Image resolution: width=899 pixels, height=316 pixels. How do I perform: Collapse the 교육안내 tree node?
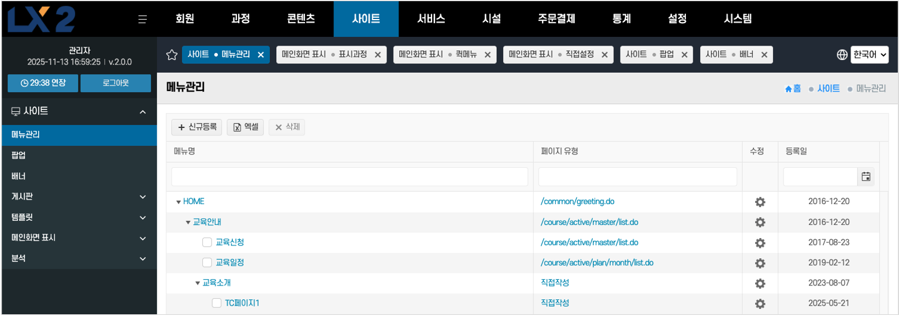(x=188, y=223)
